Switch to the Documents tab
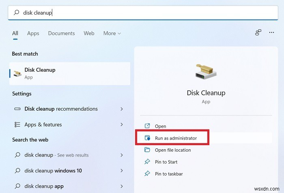Screen dimensions: 284x193 pos(61,33)
